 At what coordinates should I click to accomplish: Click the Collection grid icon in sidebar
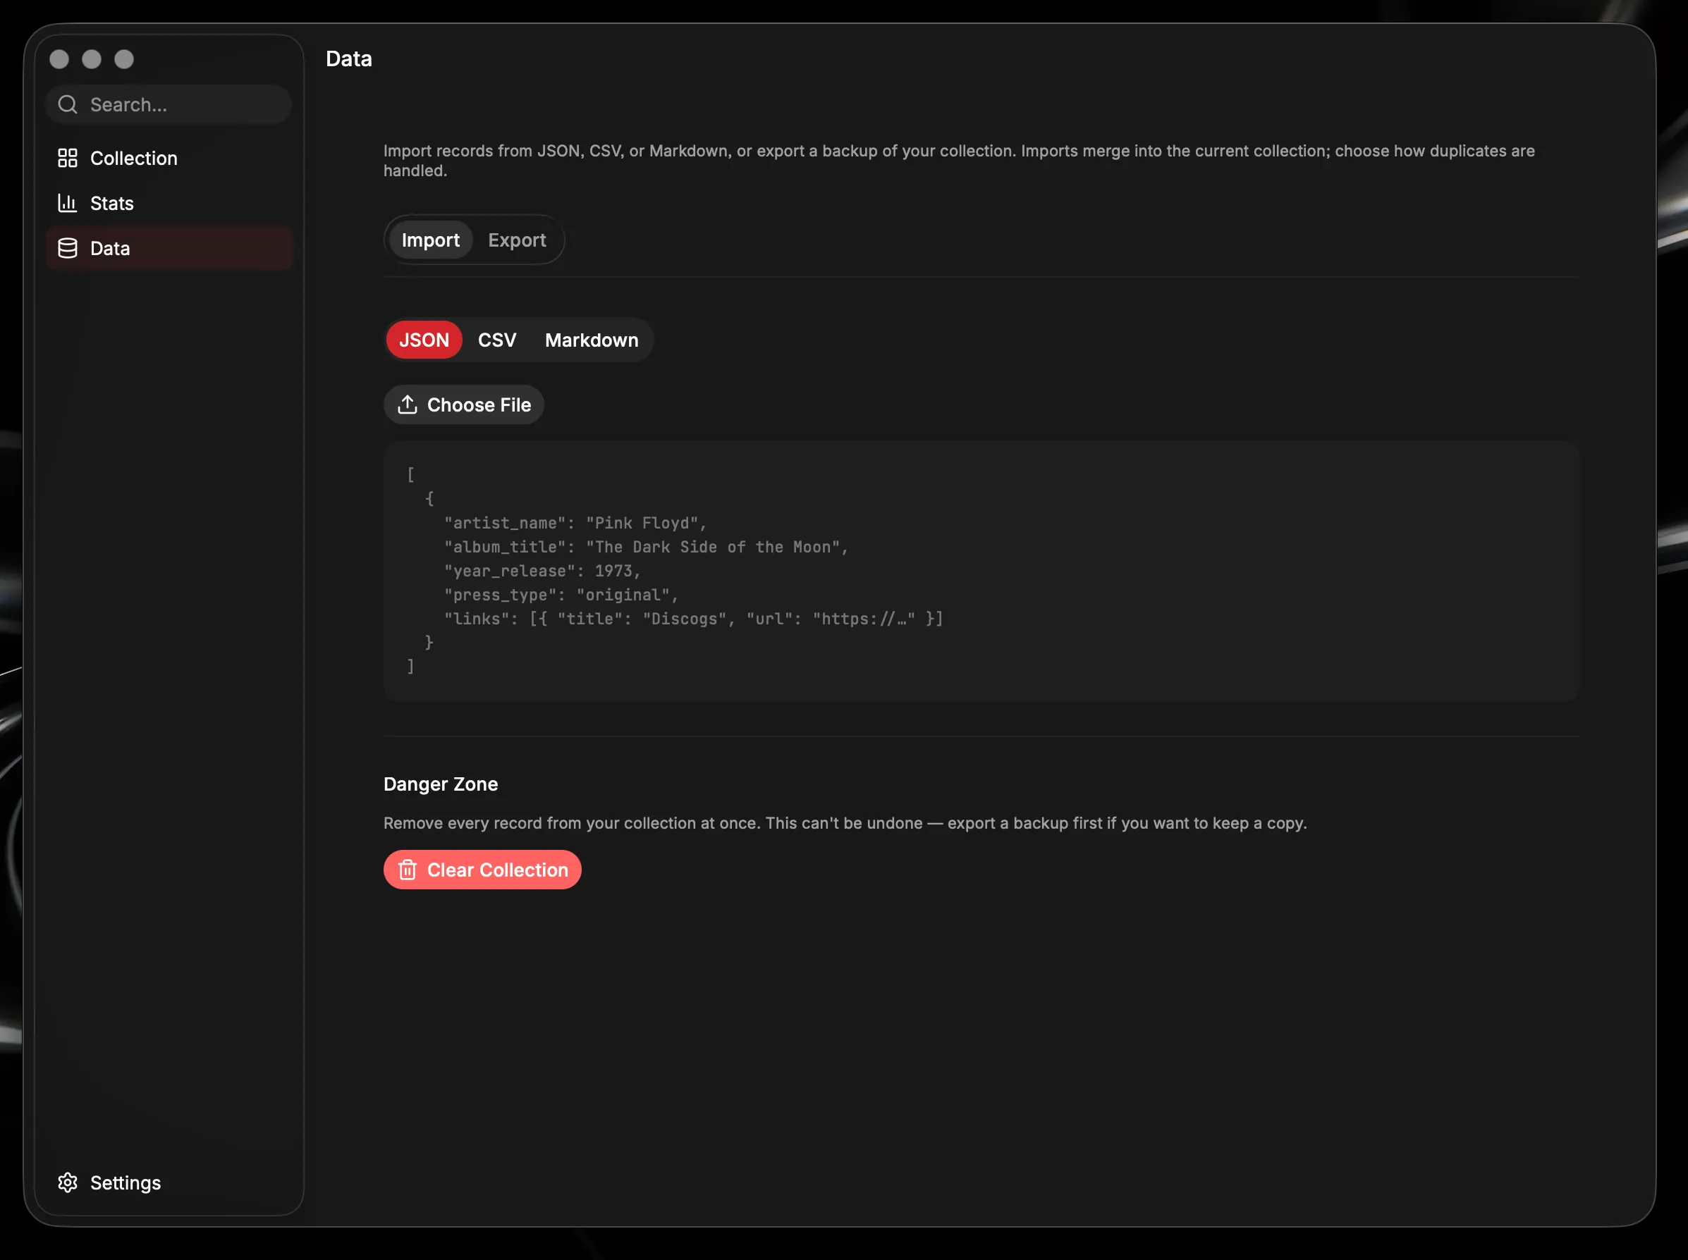68,158
